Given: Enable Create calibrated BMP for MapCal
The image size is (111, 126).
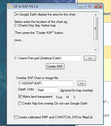Looking at the screenshot, I should click(16, 117).
